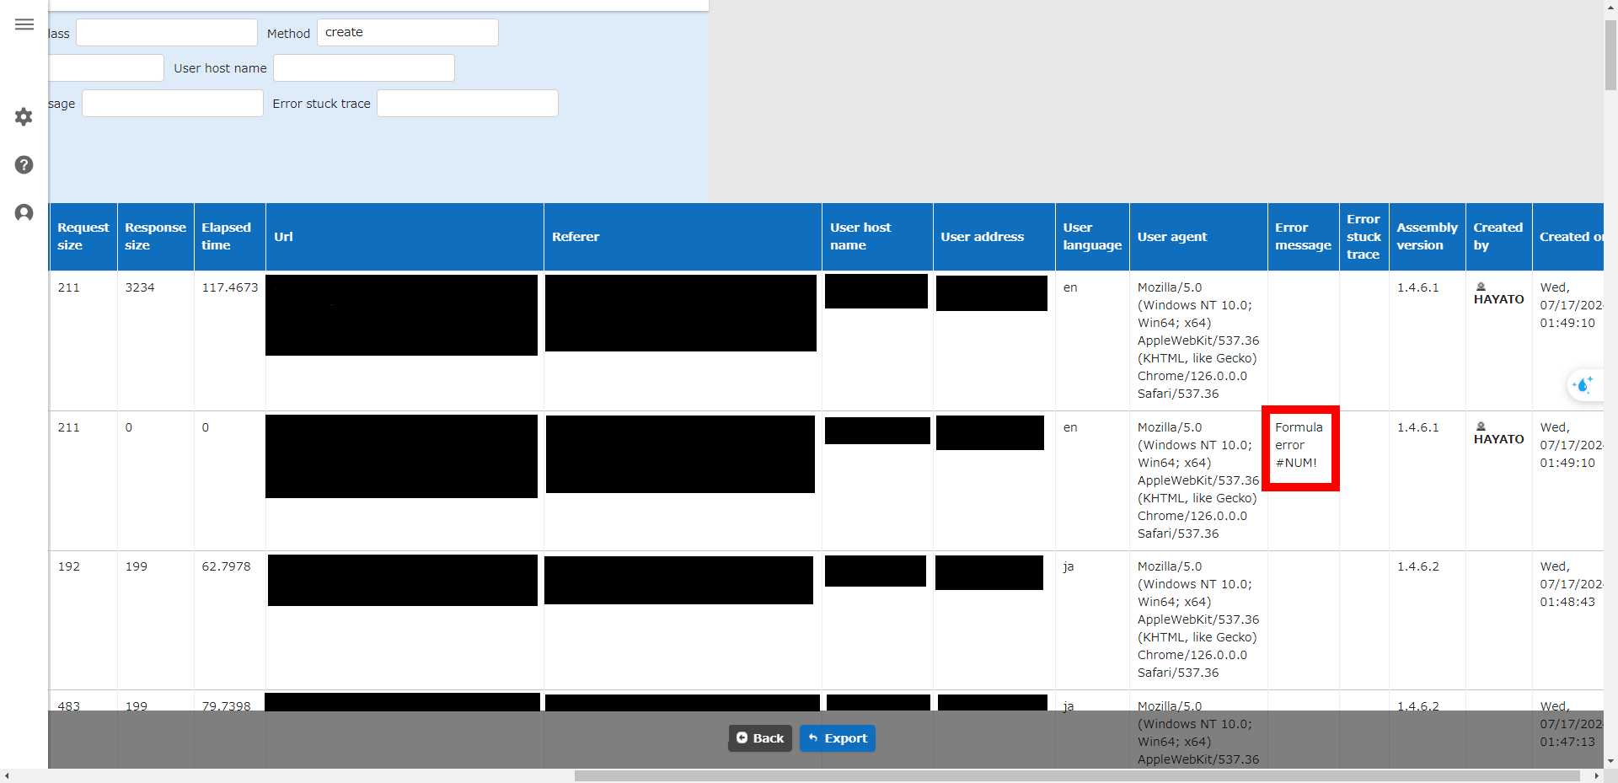The height and width of the screenshot is (783, 1618).
Task: Click the scroll right arrow at bottom
Action: point(1596,775)
